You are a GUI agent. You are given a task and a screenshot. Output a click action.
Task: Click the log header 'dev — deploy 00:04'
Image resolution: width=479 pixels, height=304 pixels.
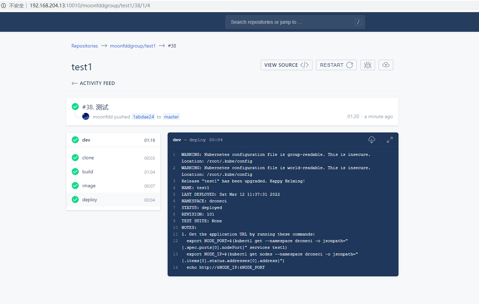pyautogui.click(x=198, y=140)
